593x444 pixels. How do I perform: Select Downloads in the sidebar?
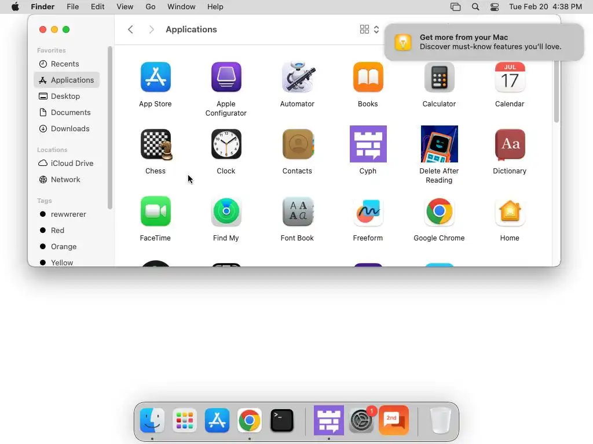point(67,129)
